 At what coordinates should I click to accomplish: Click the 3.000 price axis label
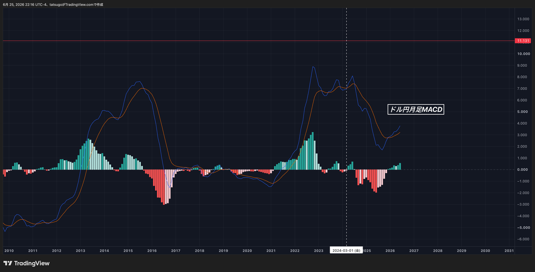click(523, 135)
